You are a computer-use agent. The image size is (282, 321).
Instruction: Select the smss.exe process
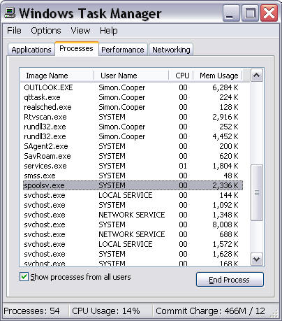(133, 176)
